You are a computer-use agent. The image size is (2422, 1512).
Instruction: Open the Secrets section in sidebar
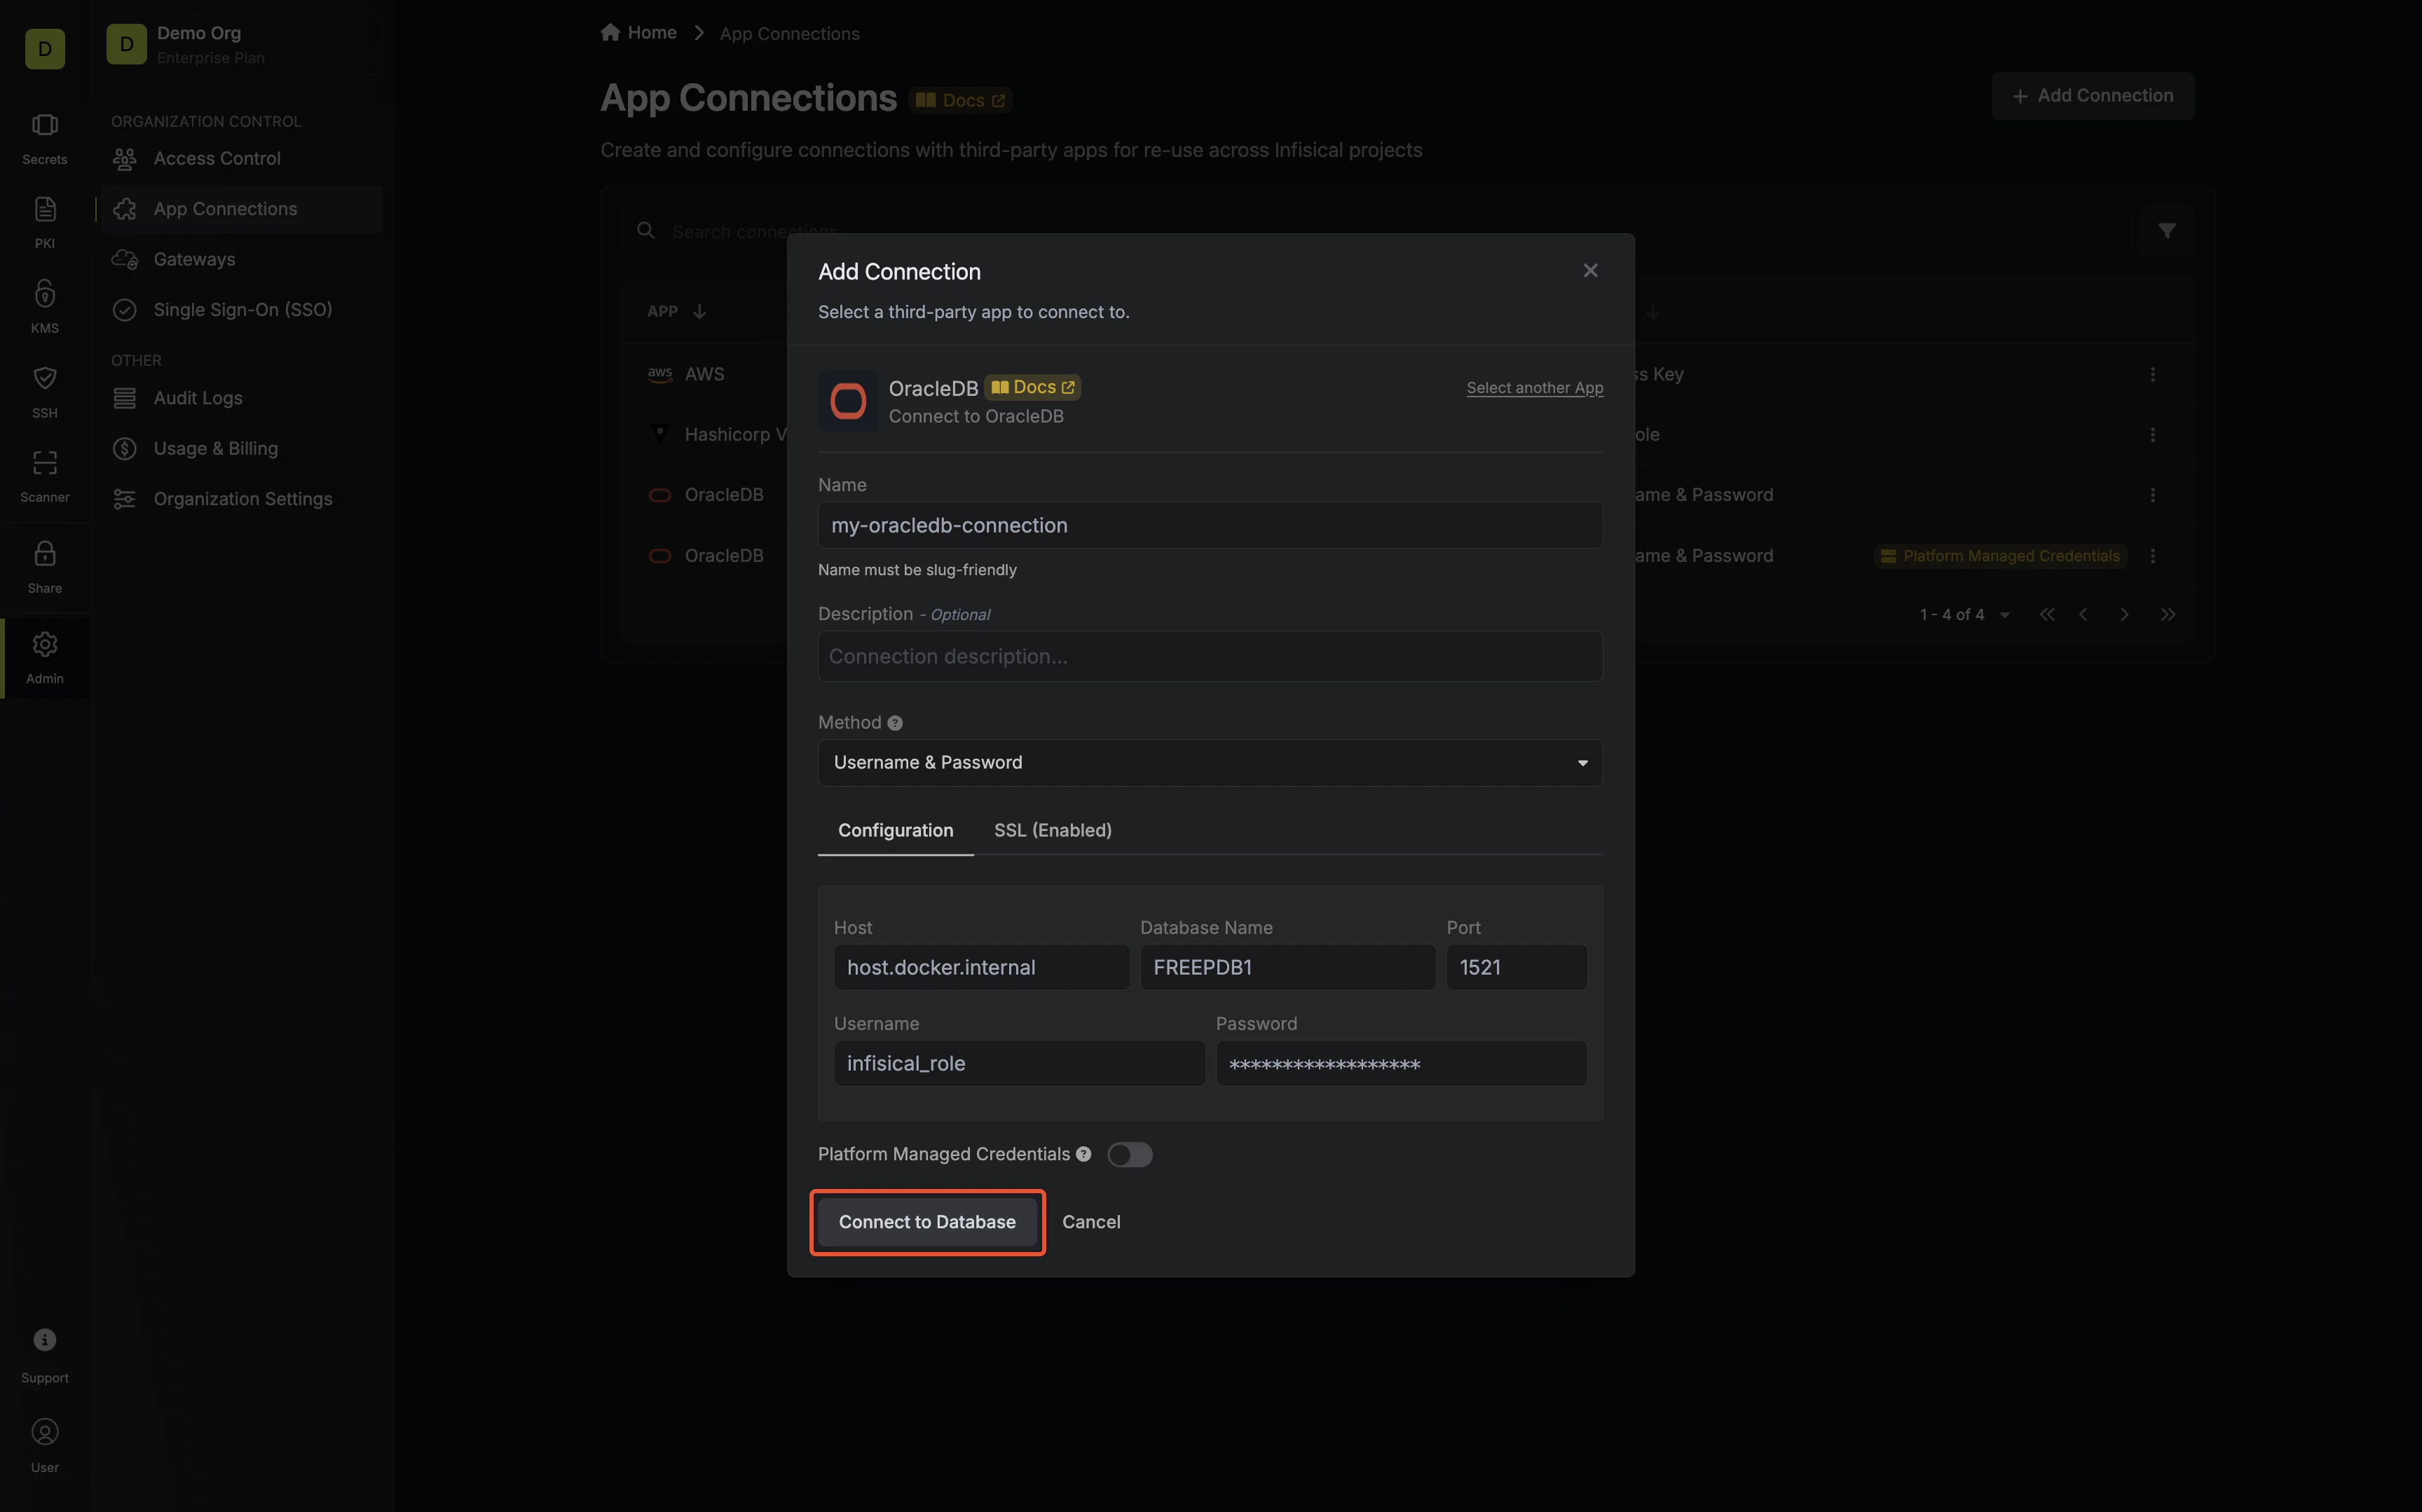point(45,138)
